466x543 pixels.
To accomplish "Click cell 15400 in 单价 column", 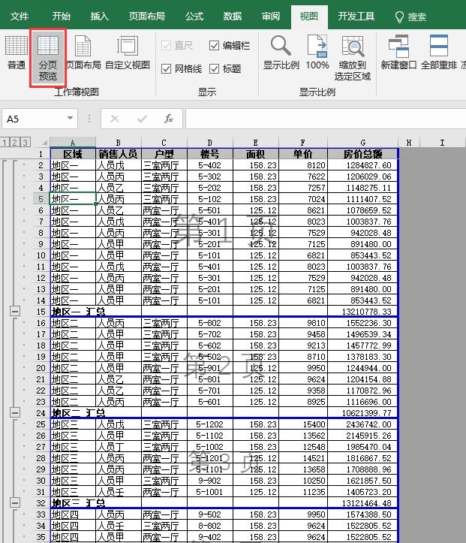I will [x=303, y=424].
